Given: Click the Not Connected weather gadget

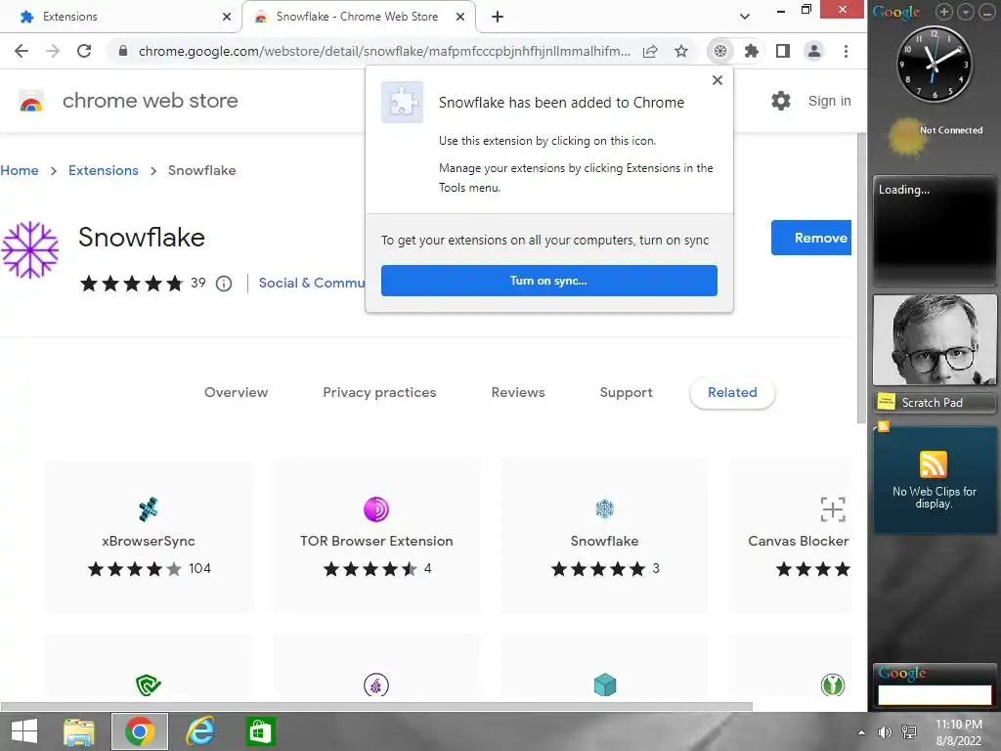Looking at the screenshot, I should 936,137.
